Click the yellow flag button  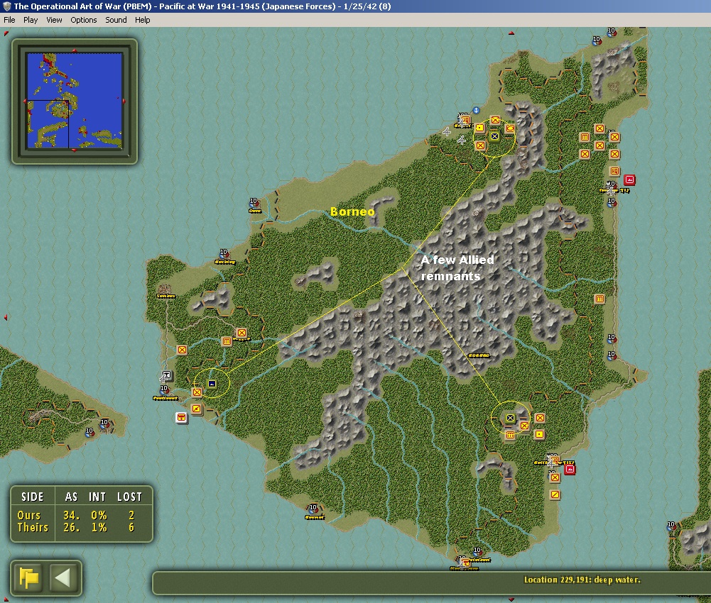coord(29,577)
